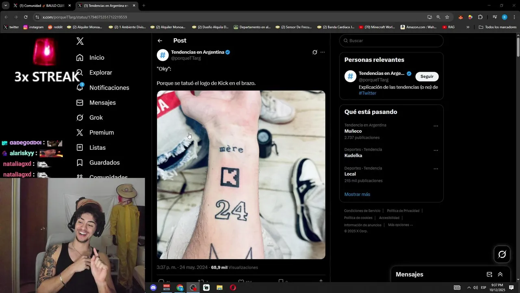
Task: Open the Tendencias en Argentina author name
Action: click(x=197, y=52)
